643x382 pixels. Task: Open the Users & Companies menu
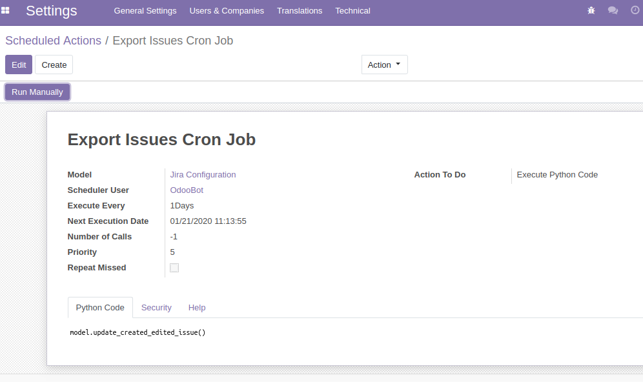227,11
